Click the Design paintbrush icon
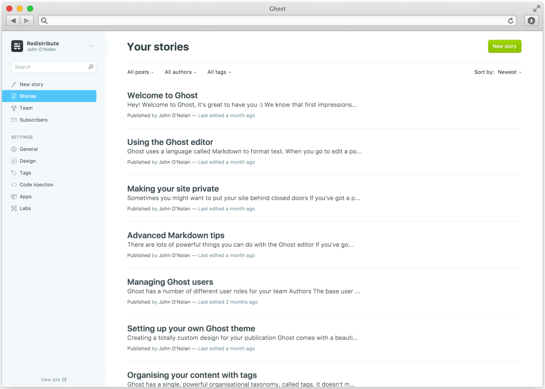Screen dimensions: 545x389 point(14,161)
